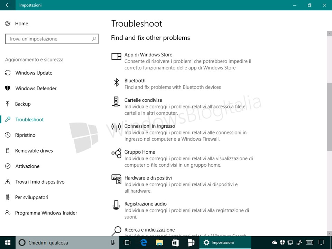Click the Trova il mio dispositivo icon
The width and height of the screenshot is (332, 249).
coord(8,182)
